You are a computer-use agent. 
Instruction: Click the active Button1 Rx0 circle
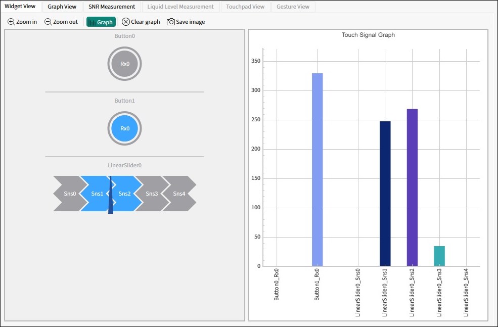pyautogui.click(x=124, y=128)
